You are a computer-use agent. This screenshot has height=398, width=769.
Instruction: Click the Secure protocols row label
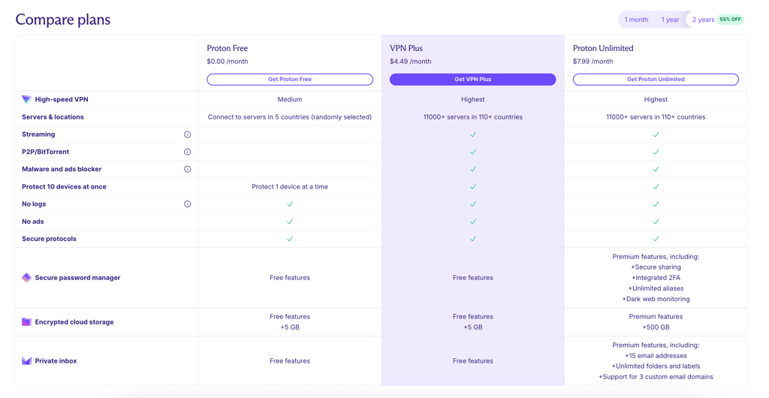pyautogui.click(x=49, y=239)
